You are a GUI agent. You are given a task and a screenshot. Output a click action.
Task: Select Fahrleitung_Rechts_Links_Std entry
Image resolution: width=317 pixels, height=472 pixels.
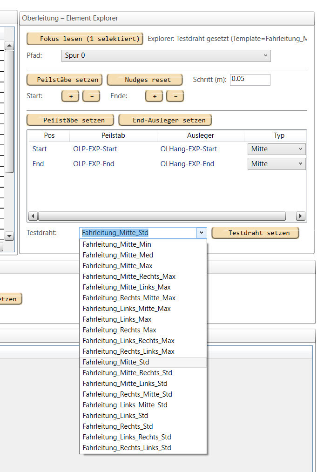127,448
